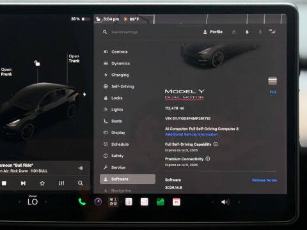
Task: Open the white notebook-style app icon
Action: [x=129, y=202]
